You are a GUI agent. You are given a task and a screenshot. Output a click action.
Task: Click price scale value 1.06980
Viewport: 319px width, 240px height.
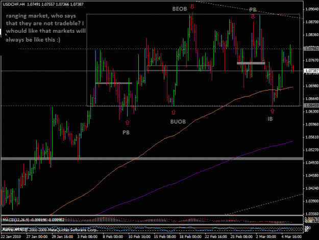tap(312, 86)
